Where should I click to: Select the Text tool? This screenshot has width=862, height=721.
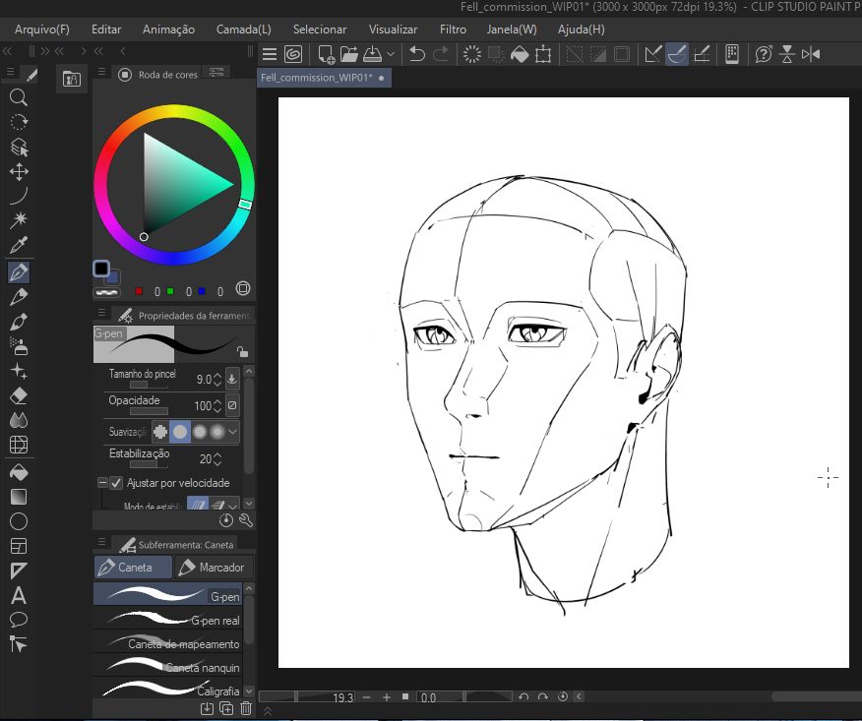(x=18, y=595)
